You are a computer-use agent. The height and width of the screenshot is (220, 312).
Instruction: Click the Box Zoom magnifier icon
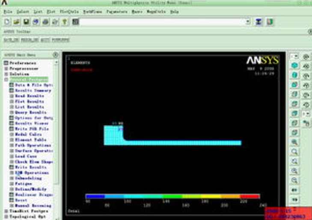pos(294,152)
